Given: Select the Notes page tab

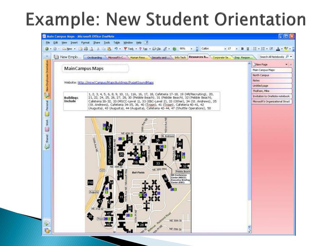Looking at the screenshot, I should [272, 80].
